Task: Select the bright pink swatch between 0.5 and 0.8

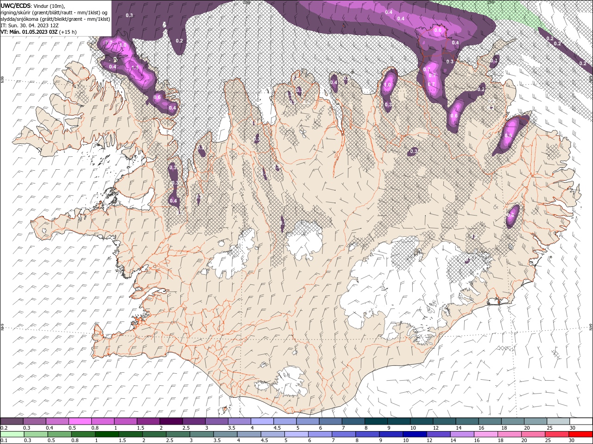Action: (80, 421)
